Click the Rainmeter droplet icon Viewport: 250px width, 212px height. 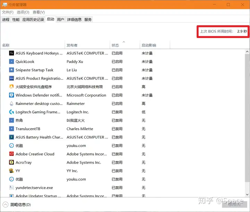pos(11,104)
